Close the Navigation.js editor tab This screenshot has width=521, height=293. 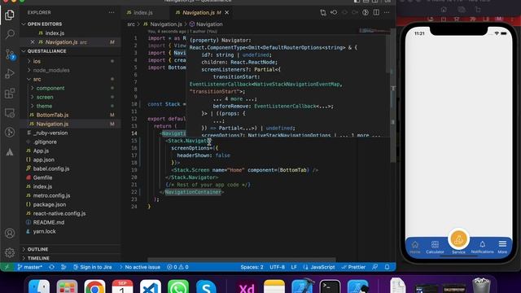[x=227, y=13]
